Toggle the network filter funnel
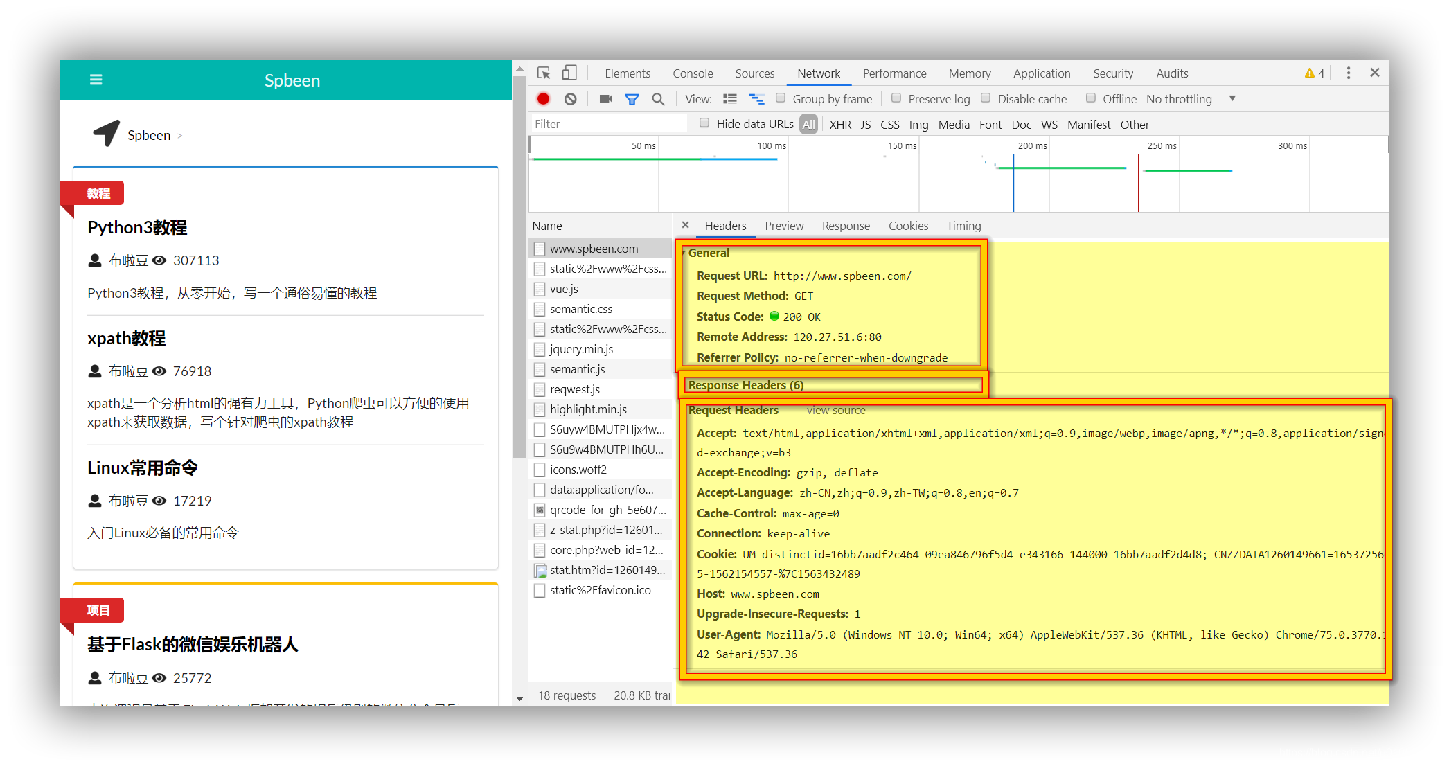The width and height of the screenshot is (1449, 766). pos(632,100)
